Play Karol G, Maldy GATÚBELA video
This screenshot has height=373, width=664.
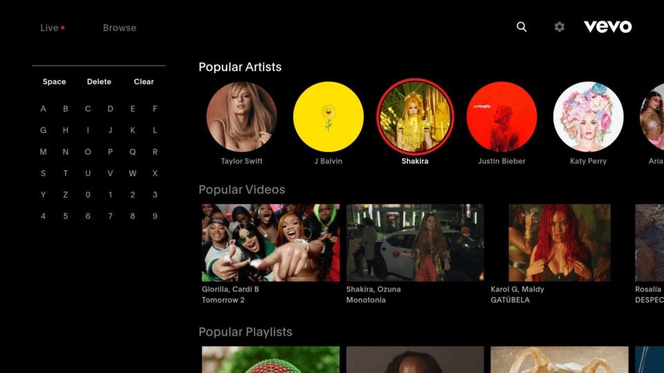pyautogui.click(x=560, y=242)
